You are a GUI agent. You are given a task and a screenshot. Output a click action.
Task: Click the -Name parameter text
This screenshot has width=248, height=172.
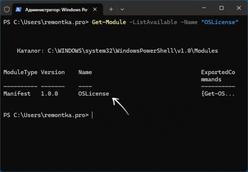pyautogui.click(x=189, y=22)
